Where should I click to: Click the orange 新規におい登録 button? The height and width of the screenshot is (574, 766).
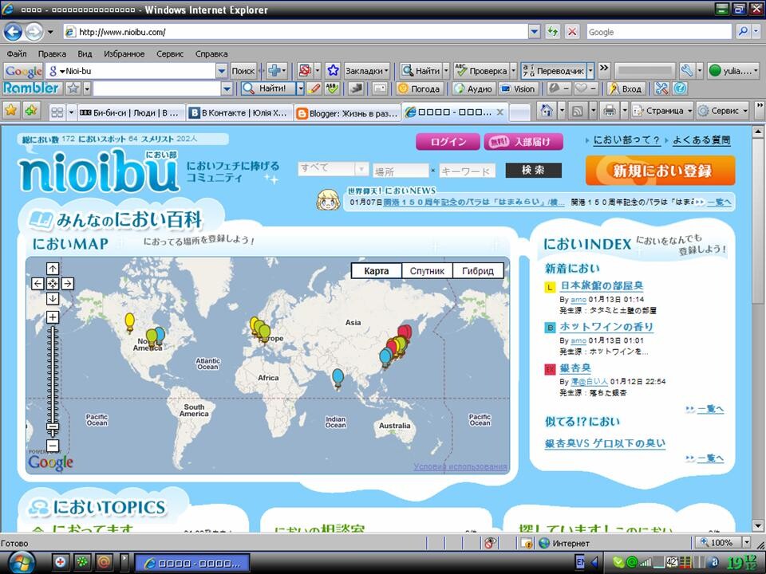[661, 171]
